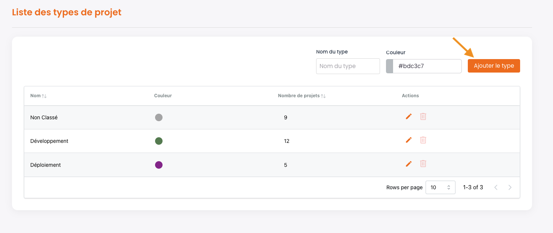Sort table by Nom column arrows
Viewport: 553px width, 233px height.
tap(44, 96)
